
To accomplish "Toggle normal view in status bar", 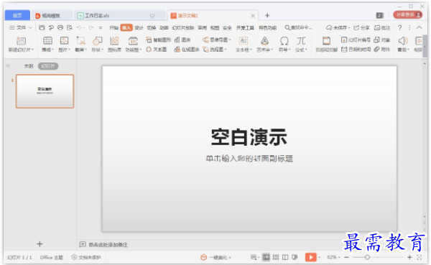I will 266,257.
